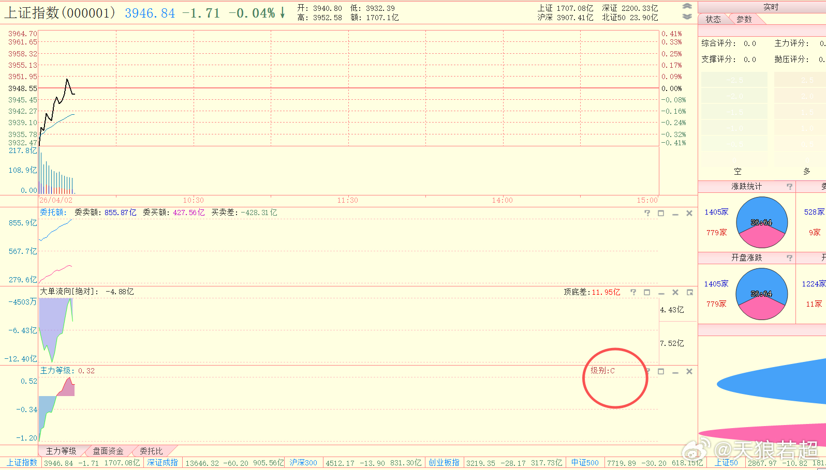Click the 大单流向[绝对] label
The image size is (826, 470).
[x=69, y=292]
